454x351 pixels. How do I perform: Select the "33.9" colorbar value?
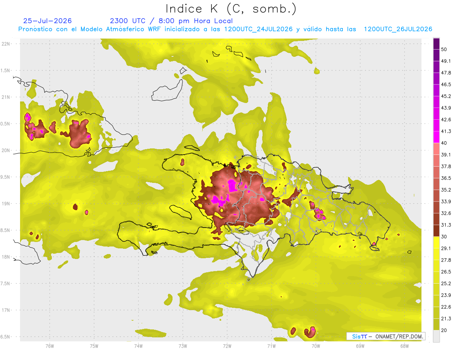[446, 201]
